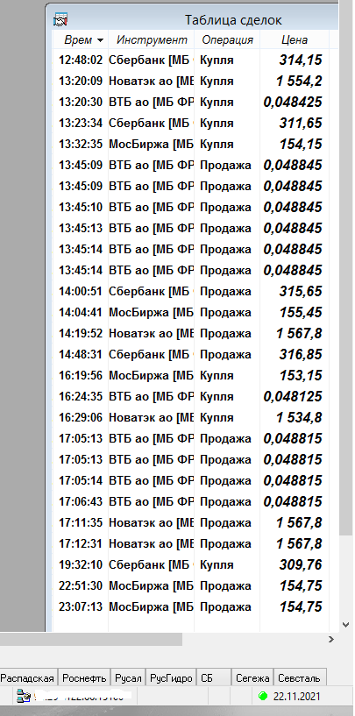The width and height of the screenshot is (355, 716).
Task: Click the connection icon in status bar
Action: pos(23,696)
